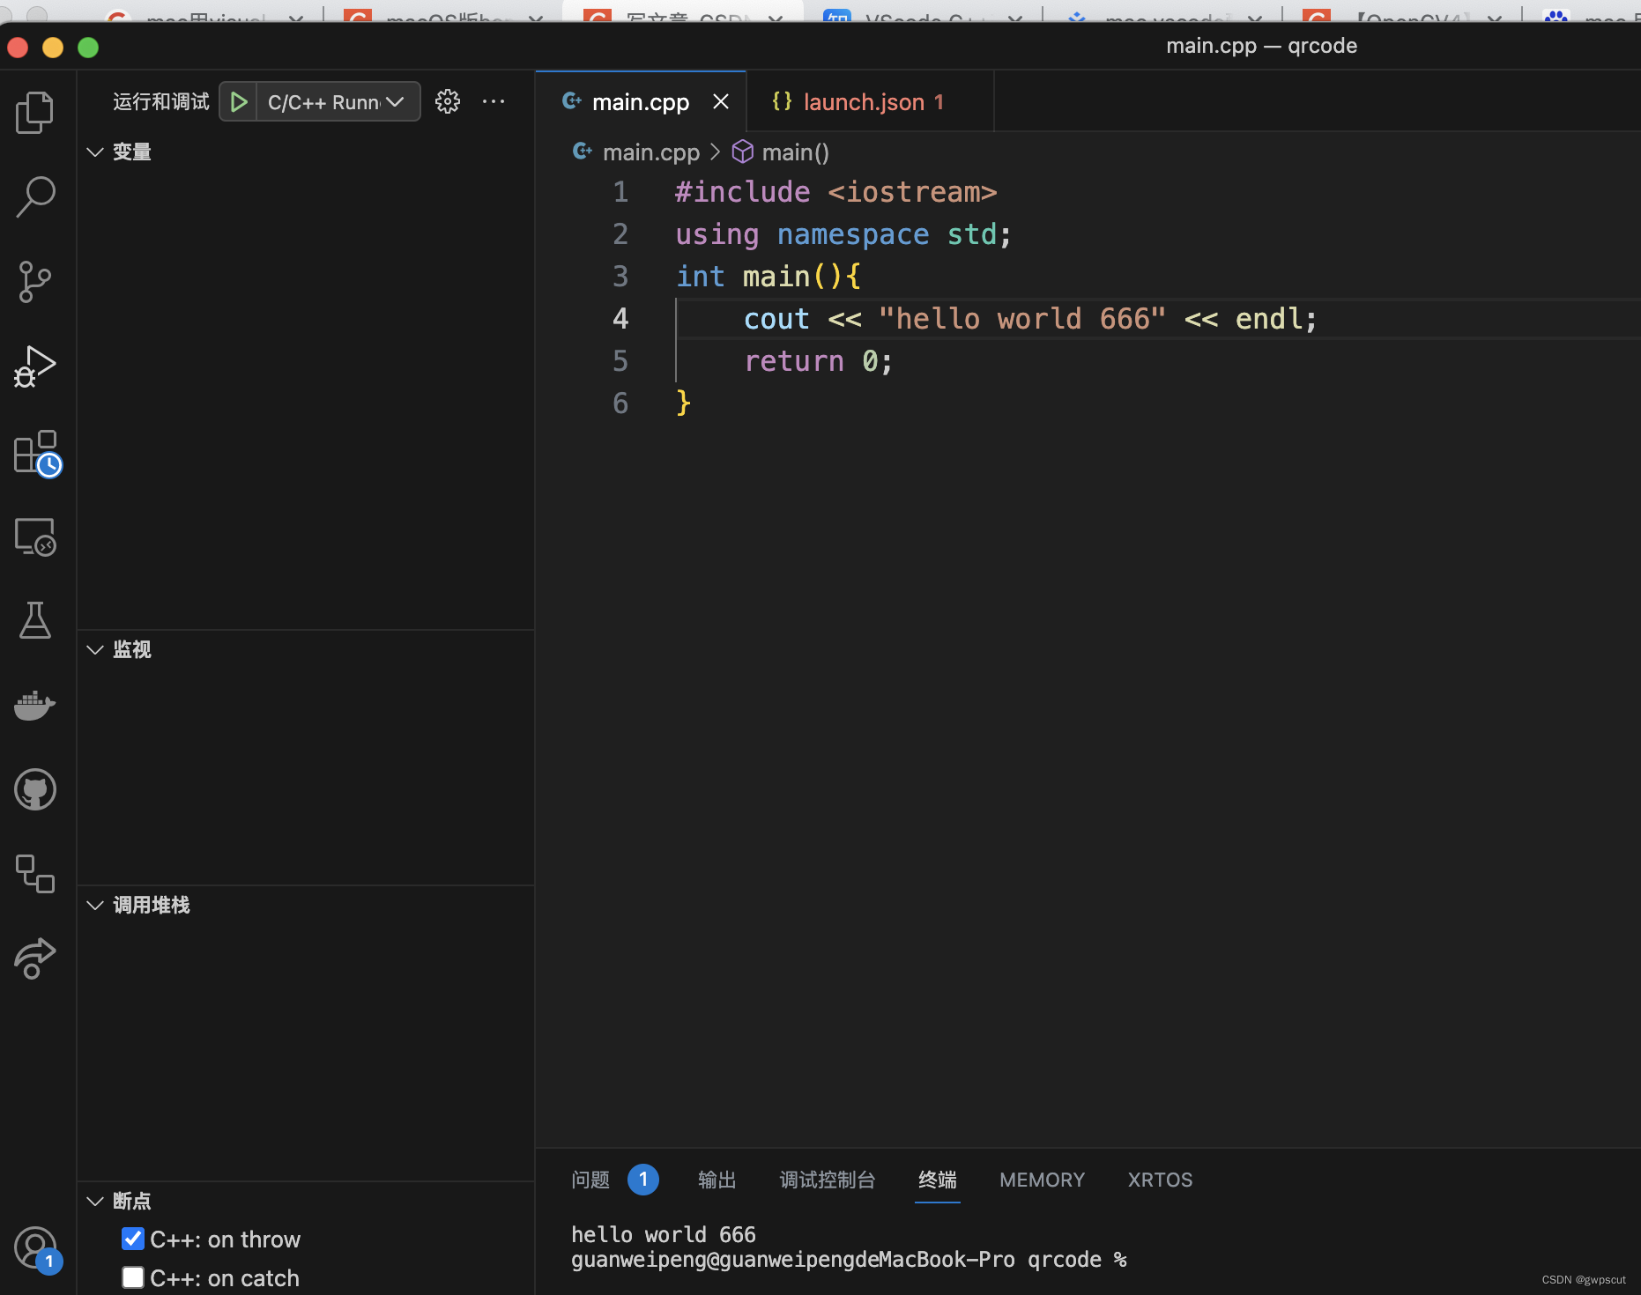Screen dimensions: 1641x1295
Task: Open the Remote Explorer view
Action: click(x=35, y=536)
